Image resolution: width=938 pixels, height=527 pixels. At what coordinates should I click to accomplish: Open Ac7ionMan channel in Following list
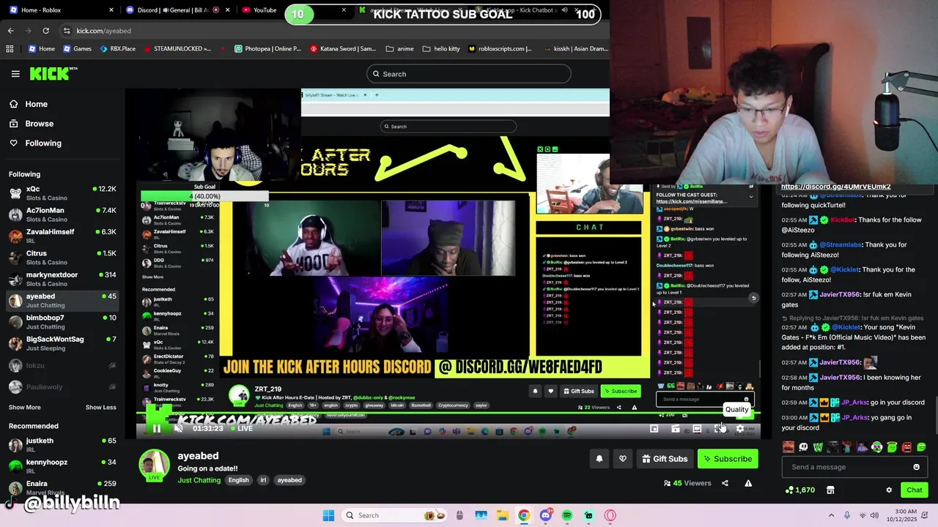pyautogui.click(x=62, y=214)
